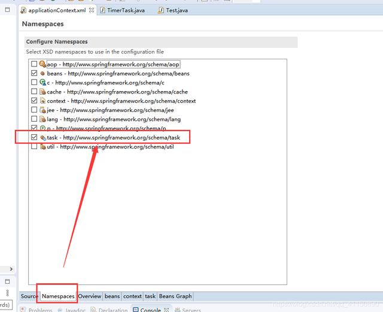Viewport: 383px width, 312px height.
Task: Click the jee namespace icon
Action: coord(42,110)
